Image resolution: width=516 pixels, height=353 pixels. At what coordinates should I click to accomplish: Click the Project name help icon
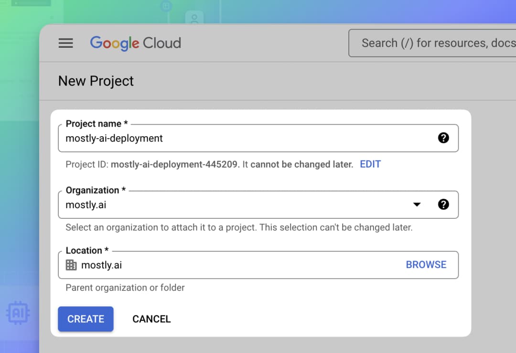[x=443, y=138]
